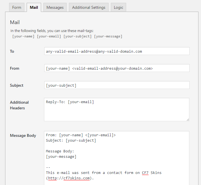Select the Mail tab
This screenshot has width=201, height=185.
click(x=34, y=7)
